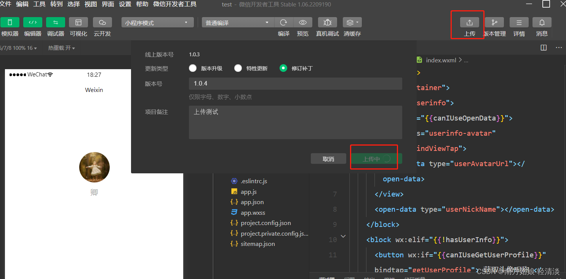Image resolution: width=566 pixels, height=279 pixels.
Task: Collapse the code block at line 10
Action: tap(343, 236)
